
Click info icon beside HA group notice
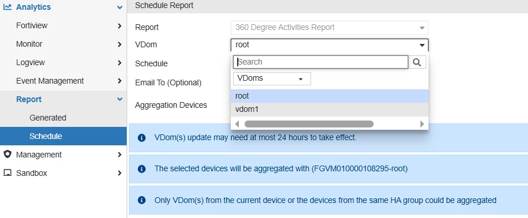pyautogui.click(x=142, y=200)
